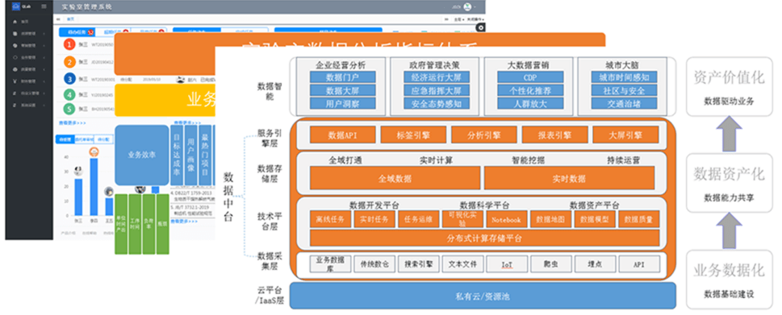
Task: Click the orange 全域数据 block
Action: click(x=395, y=178)
